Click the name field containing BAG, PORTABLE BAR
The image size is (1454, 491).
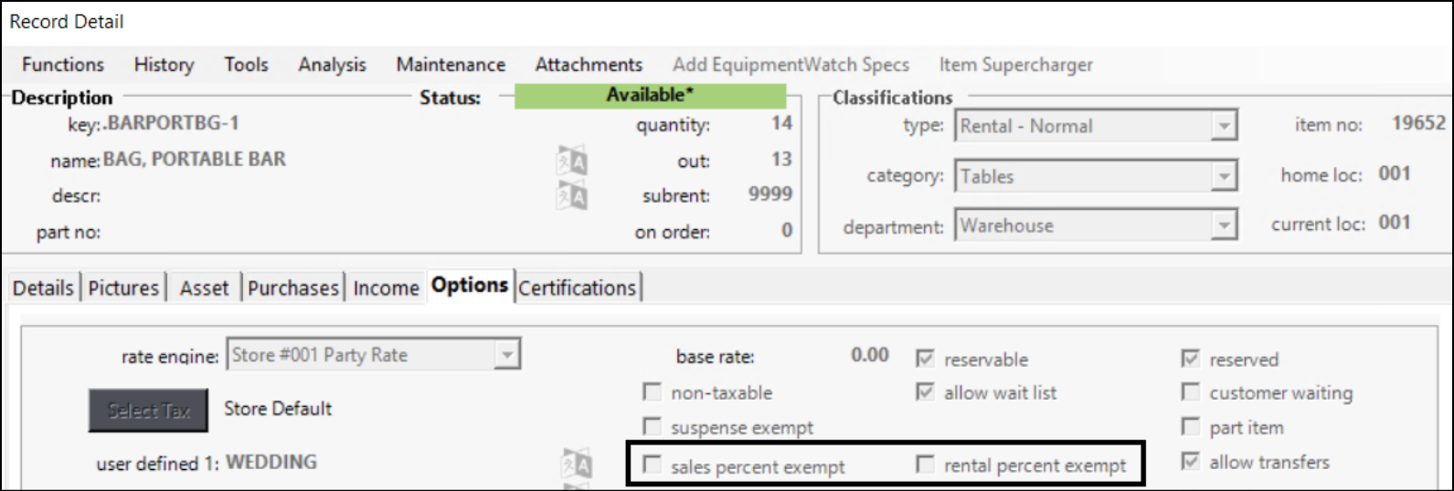tap(195, 160)
